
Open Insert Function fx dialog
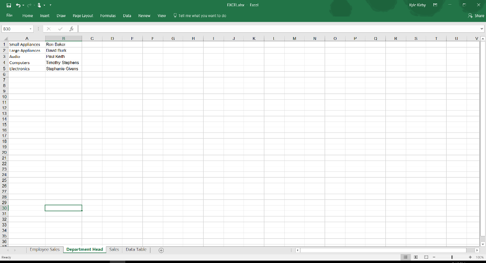(71, 29)
